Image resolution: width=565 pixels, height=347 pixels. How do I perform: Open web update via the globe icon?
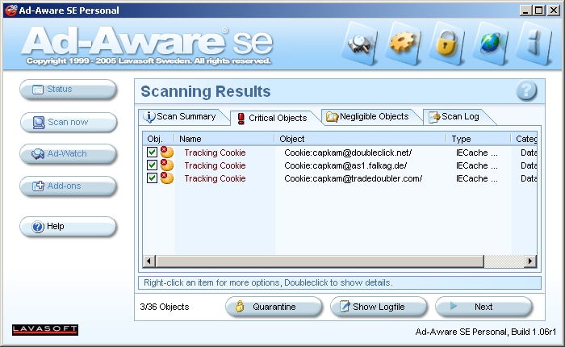(490, 44)
